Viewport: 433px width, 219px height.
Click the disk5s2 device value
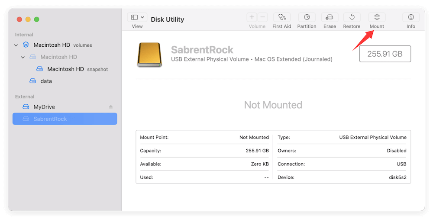coord(397,177)
